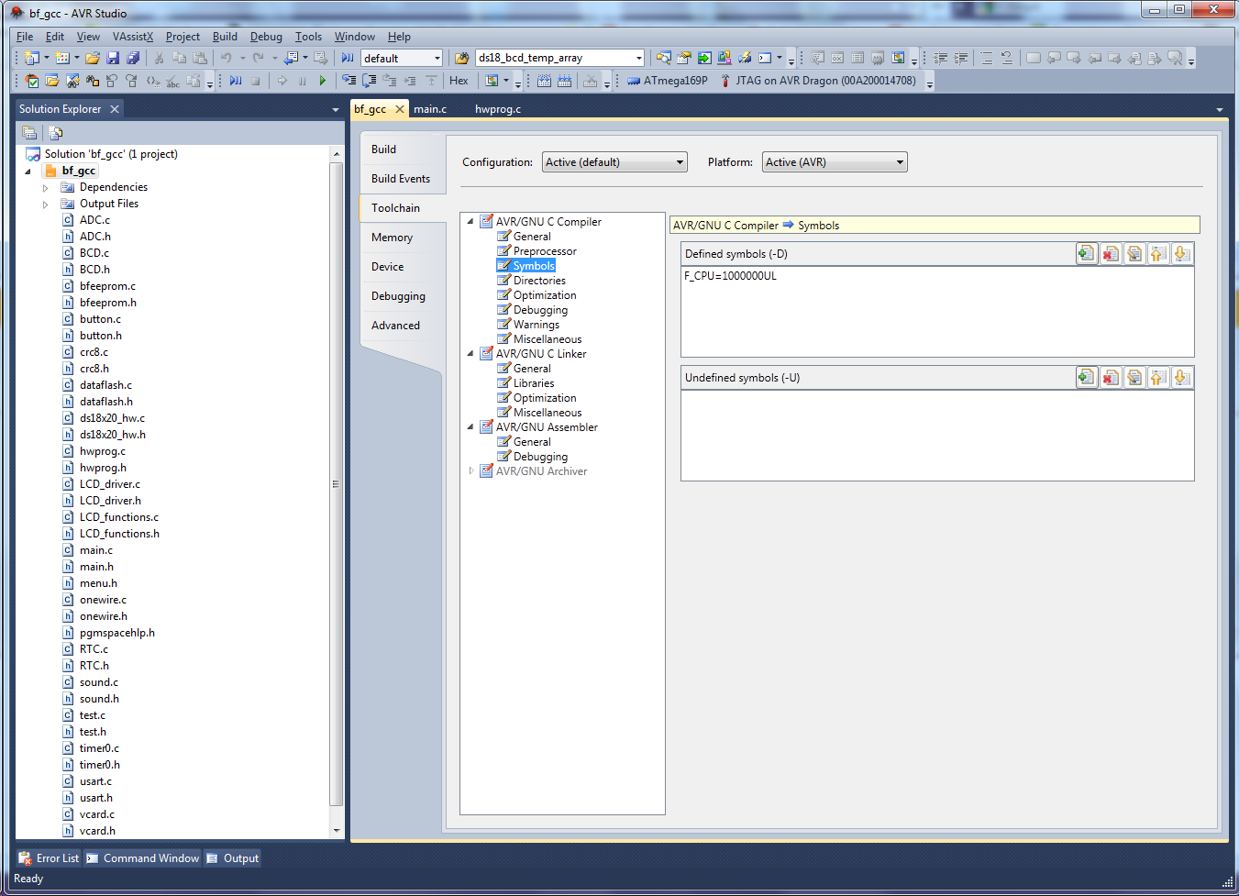Click the ATmega169P device chip button

pos(667,81)
